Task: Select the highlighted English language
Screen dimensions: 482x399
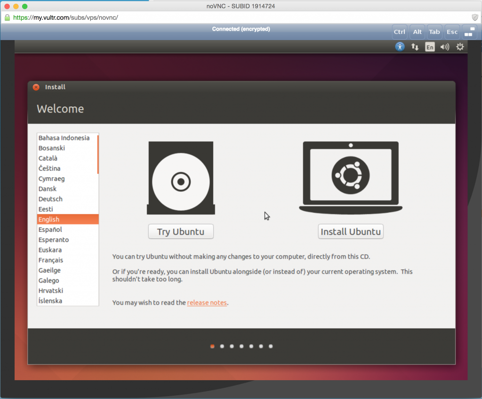Action: 68,220
